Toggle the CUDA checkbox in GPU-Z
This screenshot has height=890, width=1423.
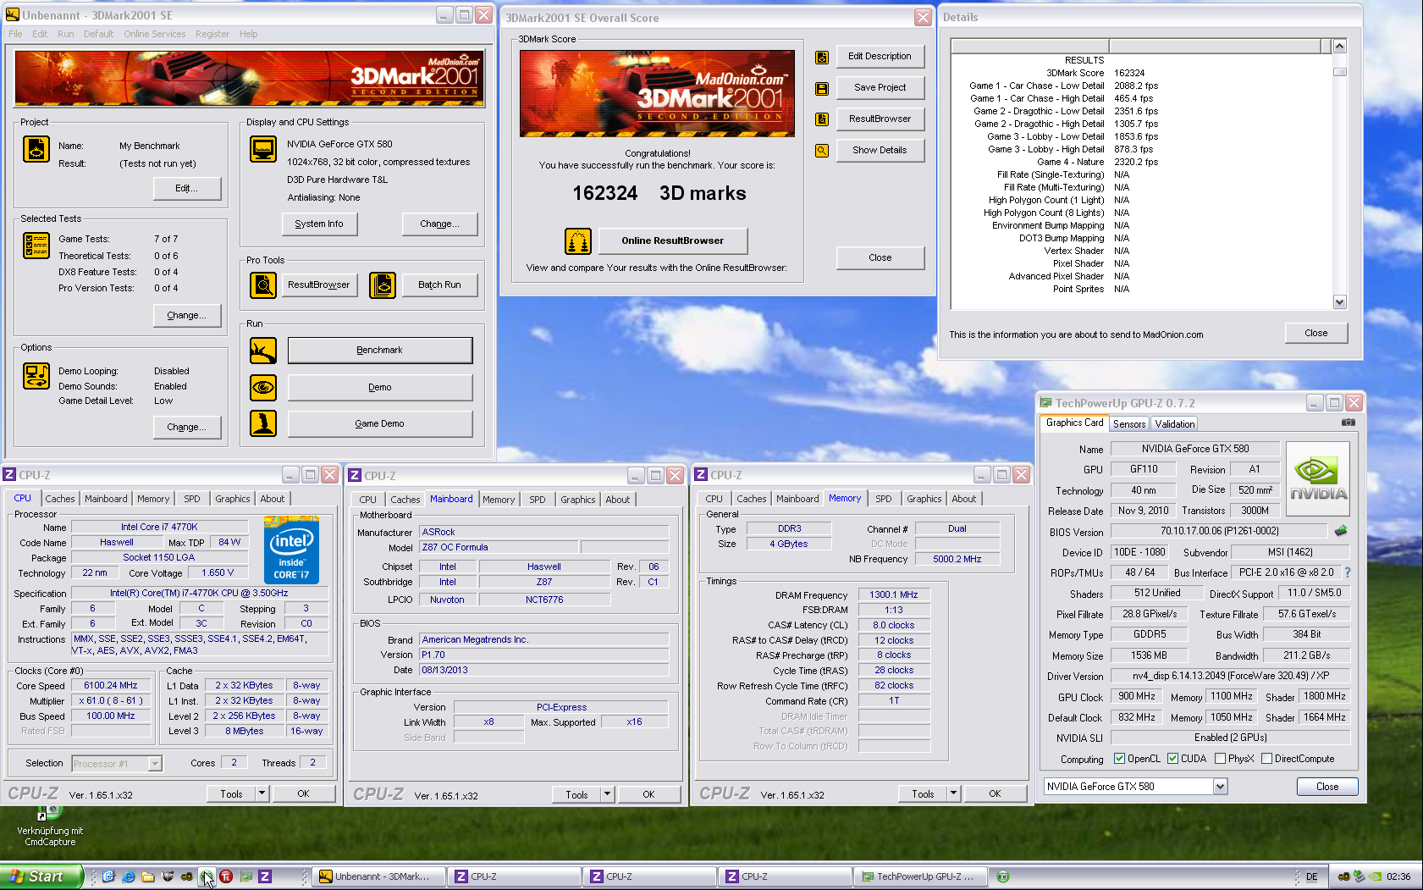point(1172,759)
